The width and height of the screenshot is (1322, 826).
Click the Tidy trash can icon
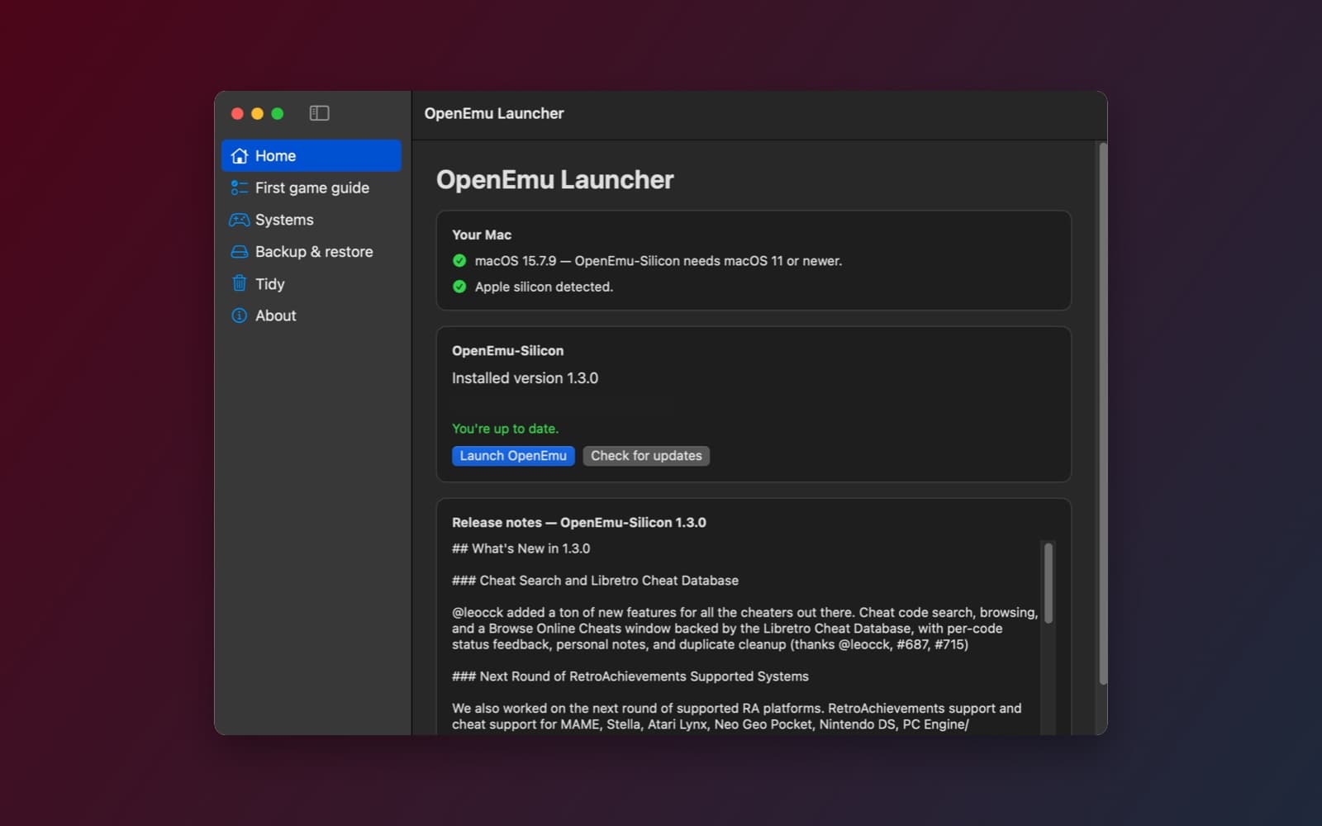point(240,283)
